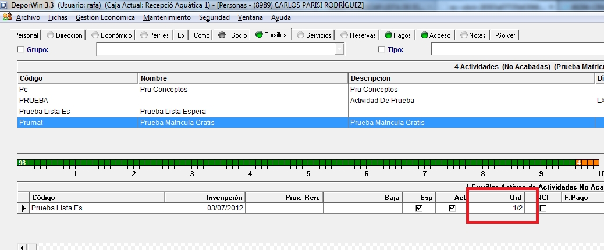Click inside the Tipo input field
The image size is (604, 250).
click(x=517, y=49)
